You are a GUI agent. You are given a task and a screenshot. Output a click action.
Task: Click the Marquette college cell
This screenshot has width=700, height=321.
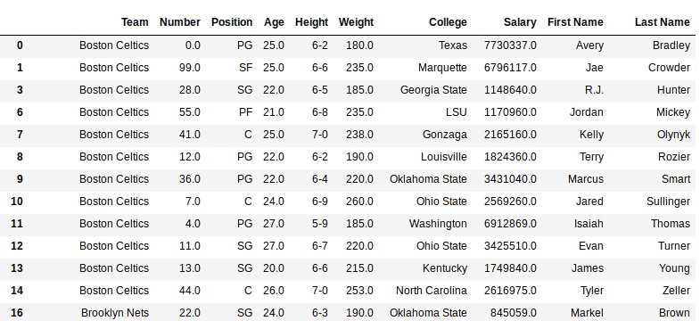click(442, 68)
